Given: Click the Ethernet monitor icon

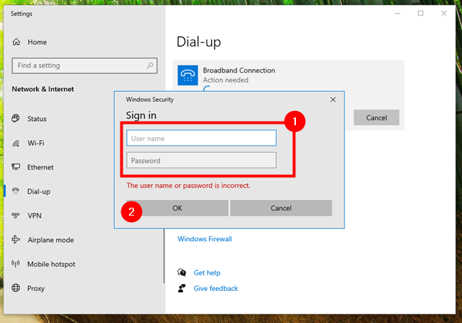Looking at the screenshot, I should pos(16,167).
